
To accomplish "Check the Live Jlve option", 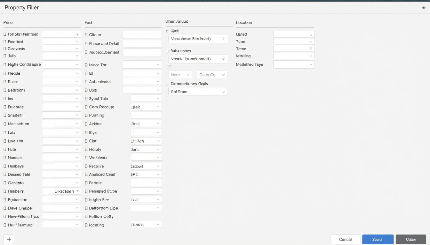I will [x=5, y=141].
